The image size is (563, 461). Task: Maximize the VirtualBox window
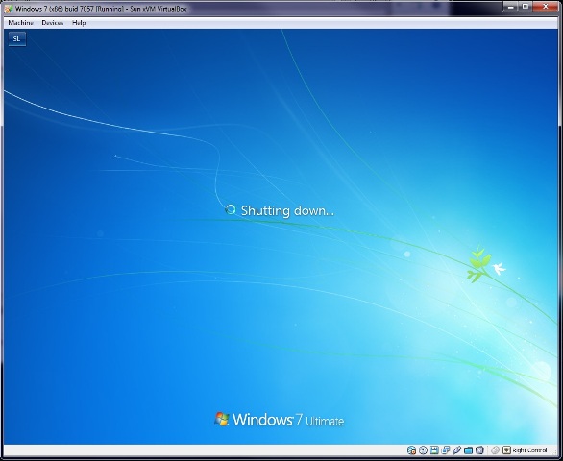(x=525, y=7)
